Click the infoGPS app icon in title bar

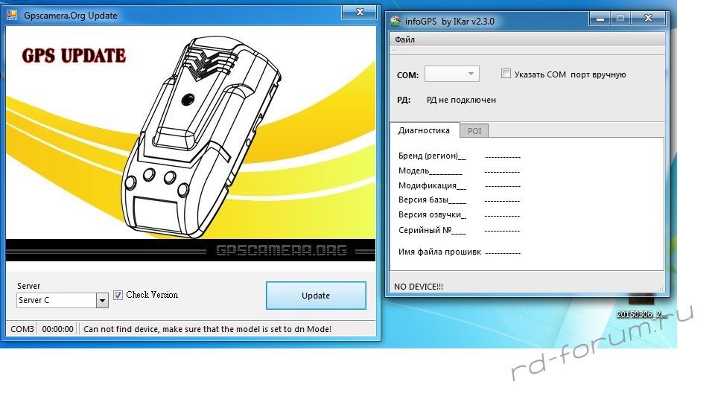coord(396,21)
